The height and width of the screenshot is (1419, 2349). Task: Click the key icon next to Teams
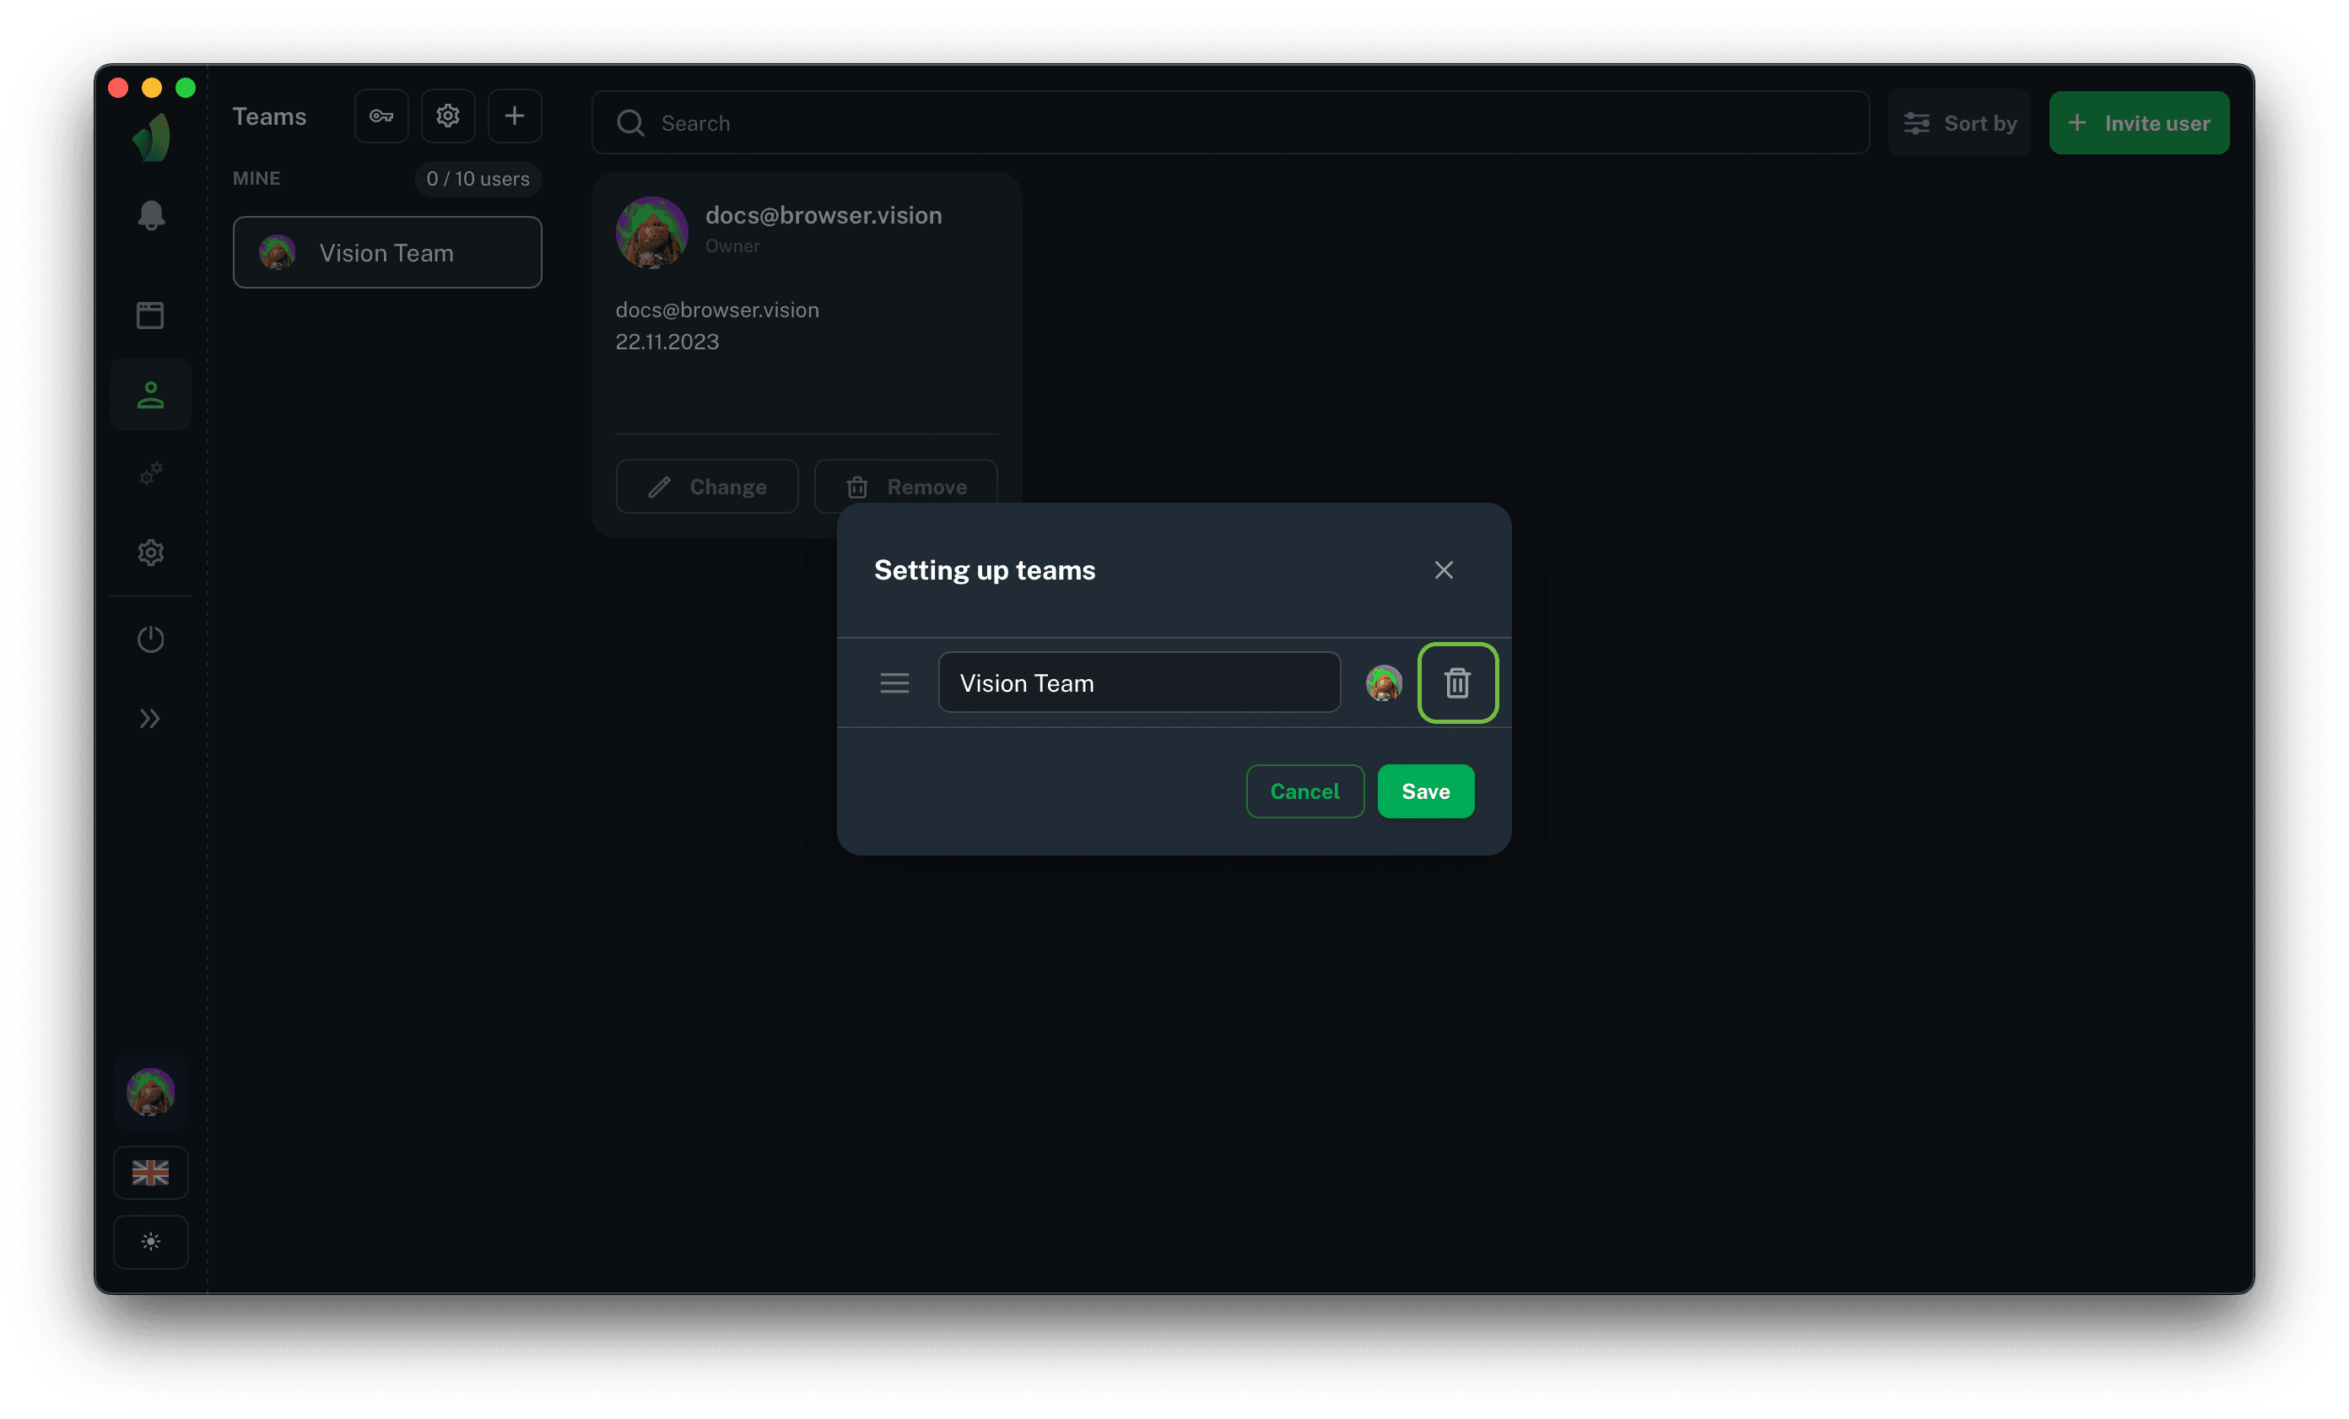point(381,116)
